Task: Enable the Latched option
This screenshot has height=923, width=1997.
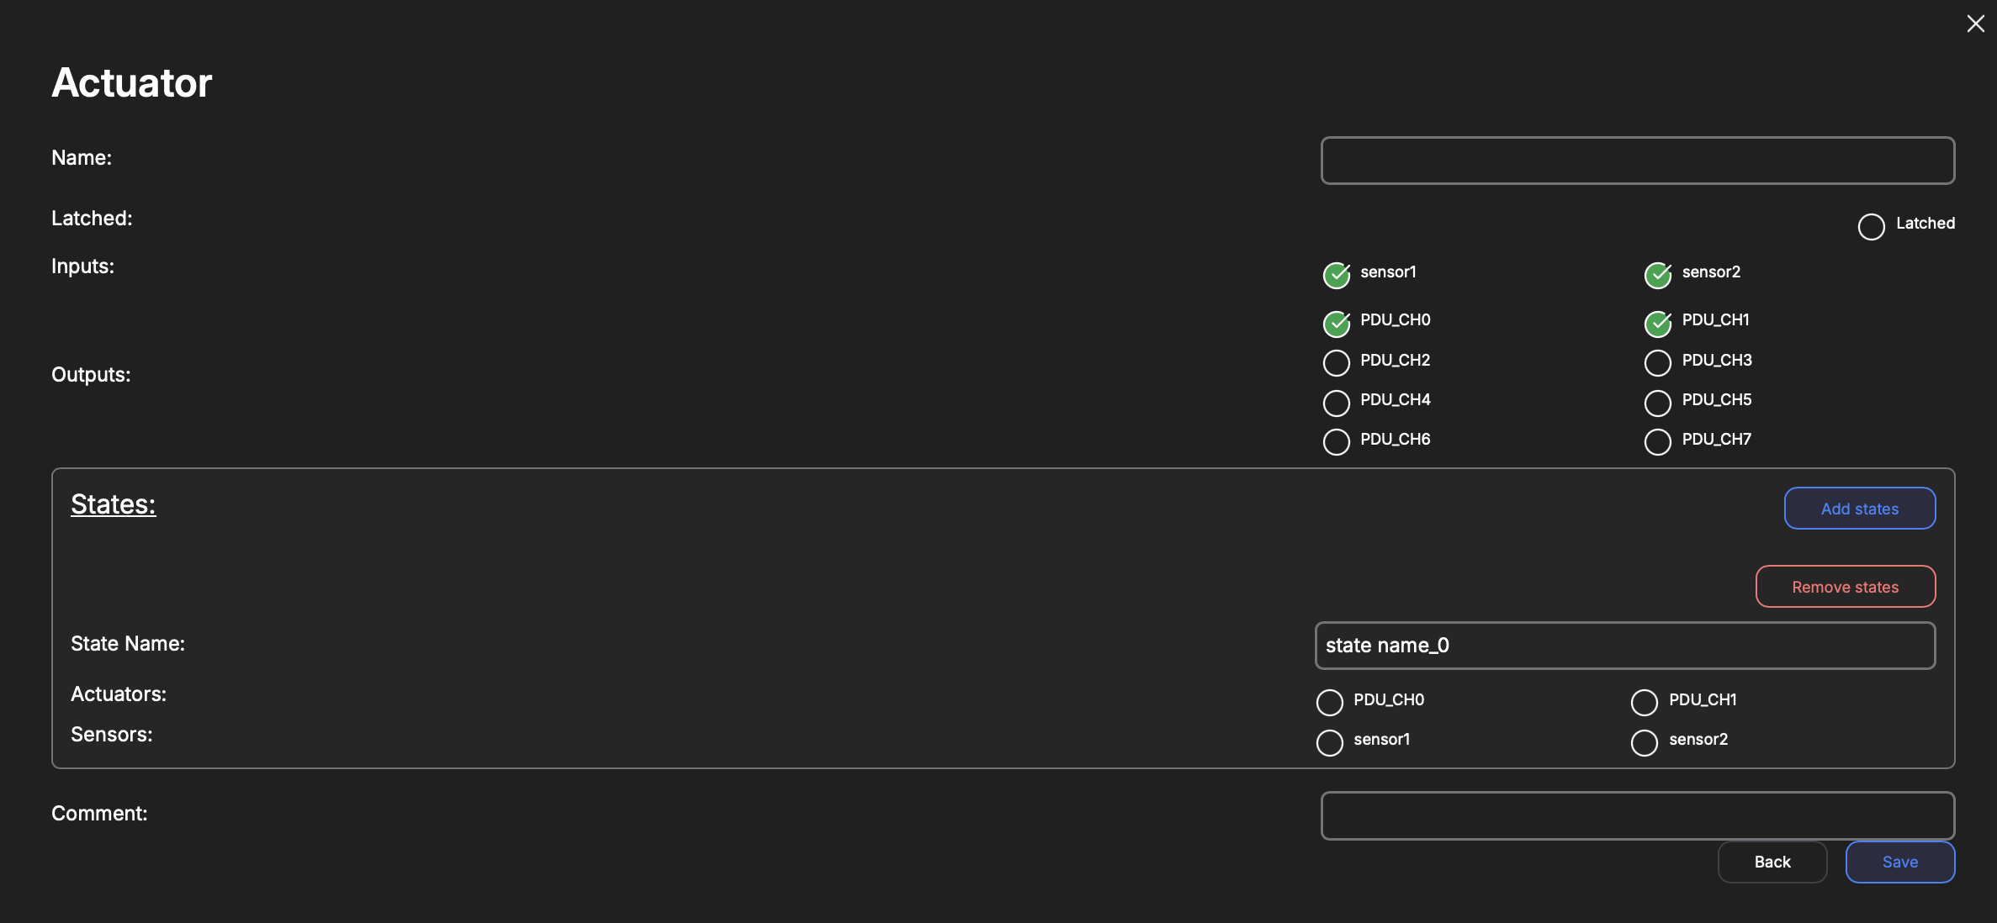Action: point(1871,226)
